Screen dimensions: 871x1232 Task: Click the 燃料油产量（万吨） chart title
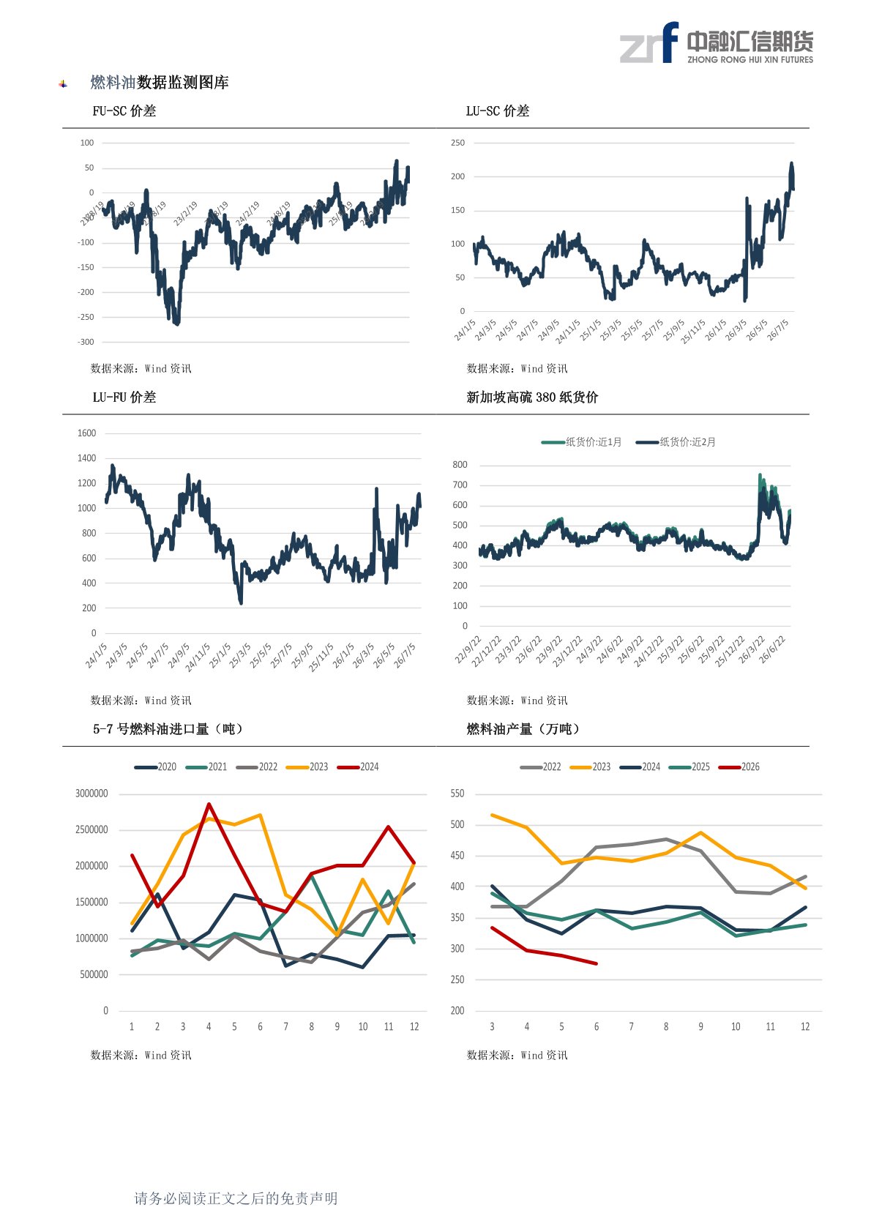(524, 729)
